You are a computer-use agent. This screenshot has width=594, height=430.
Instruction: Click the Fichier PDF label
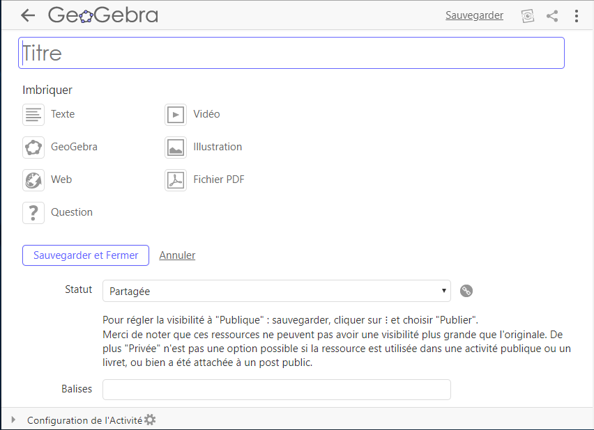click(219, 180)
